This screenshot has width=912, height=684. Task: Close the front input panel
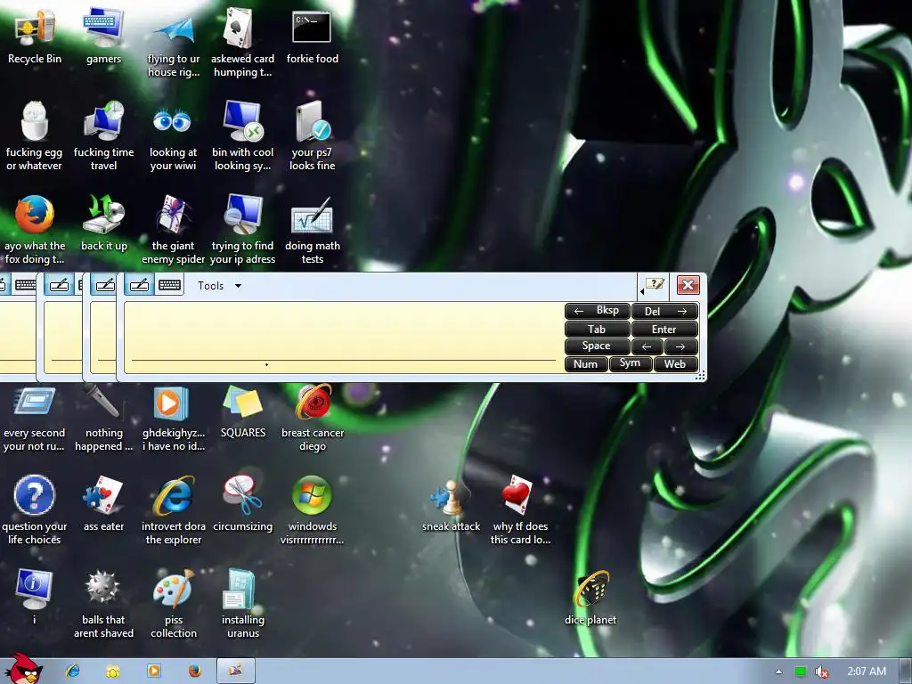click(x=688, y=285)
